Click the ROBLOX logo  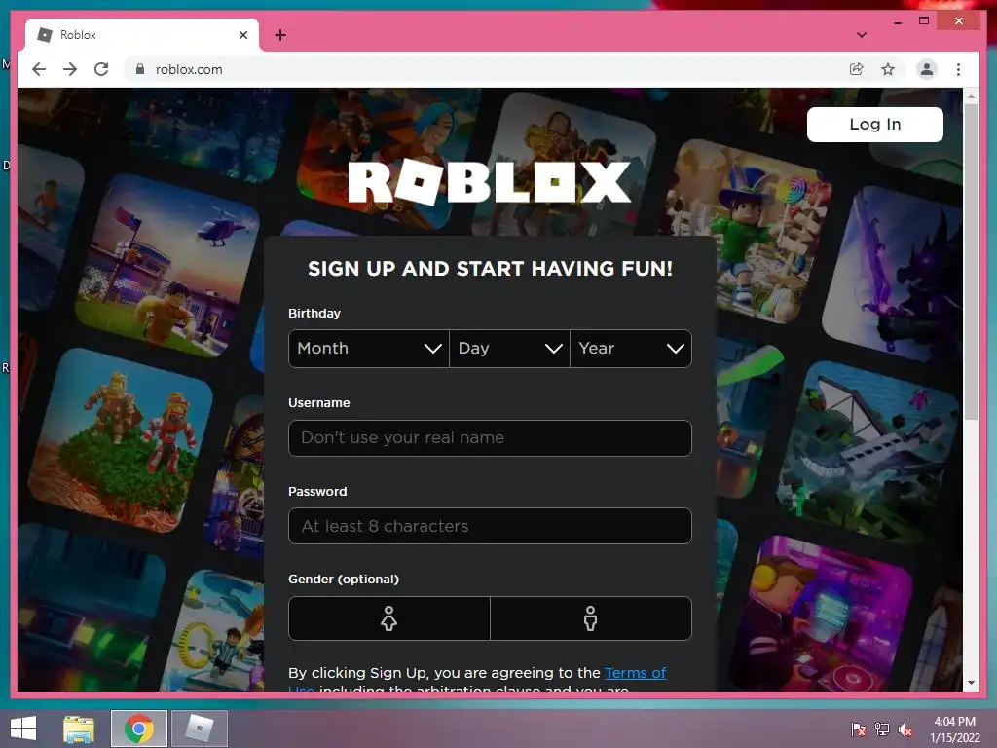[490, 182]
